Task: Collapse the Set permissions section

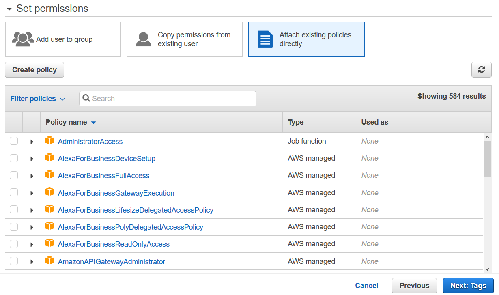Action: (x=9, y=9)
